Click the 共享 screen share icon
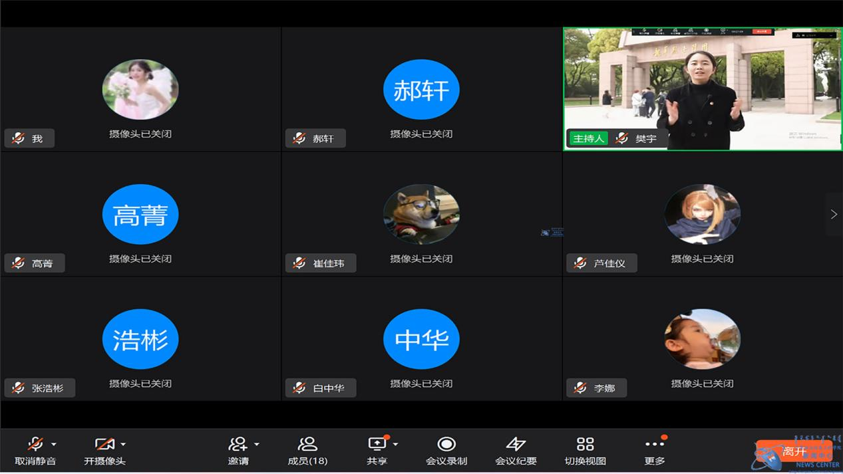 tap(377, 444)
